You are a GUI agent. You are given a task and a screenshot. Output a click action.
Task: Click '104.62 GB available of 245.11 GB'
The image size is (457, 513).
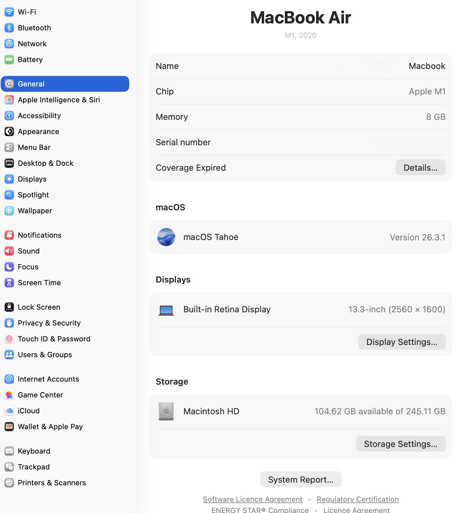[x=380, y=411]
